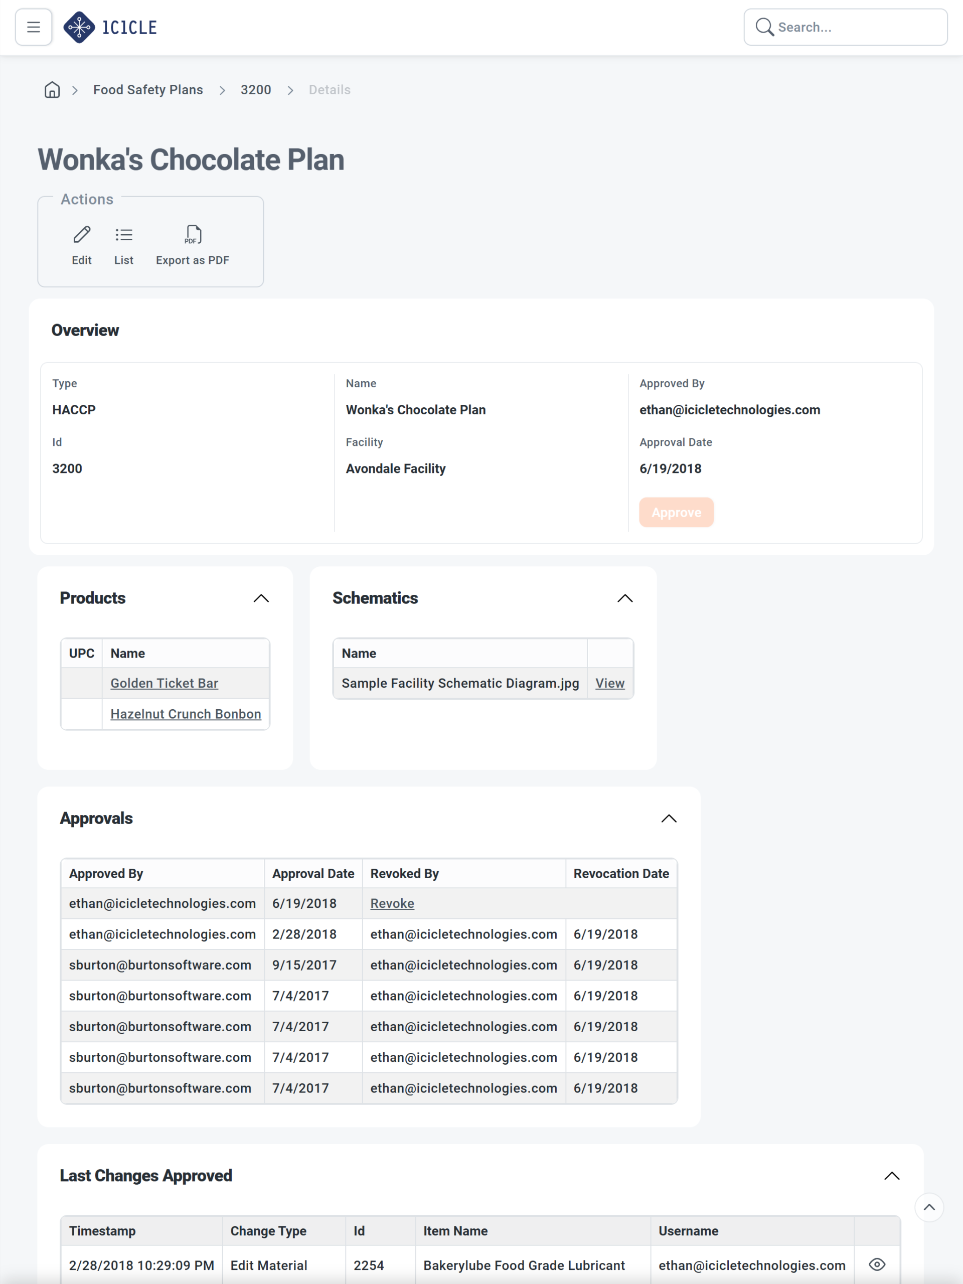
Task: Click the Avondale Facility value
Action: 396,468
